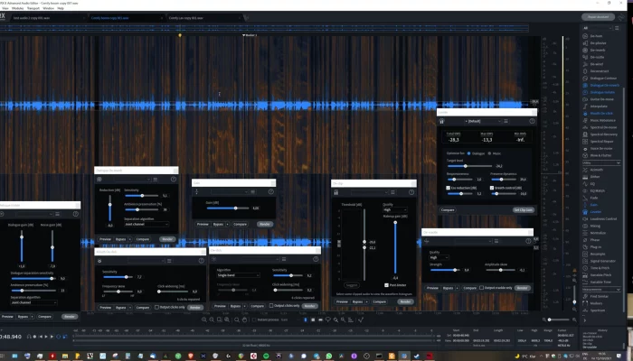Open the Wow & Flutter module
Image resolution: width=633 pixels, height=361 pixels.
(x=600, y=155)
